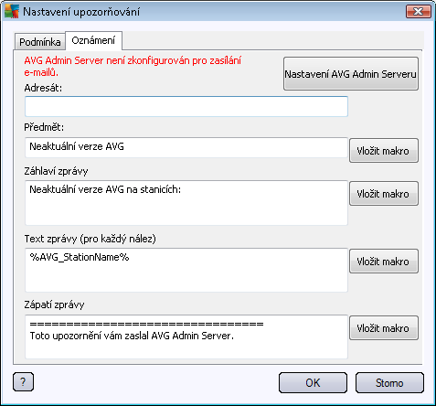
Task: Switch to the Podmínka tab
Action: point(40,42)
